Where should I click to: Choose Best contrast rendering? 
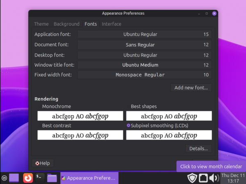[x=55, y=125]
